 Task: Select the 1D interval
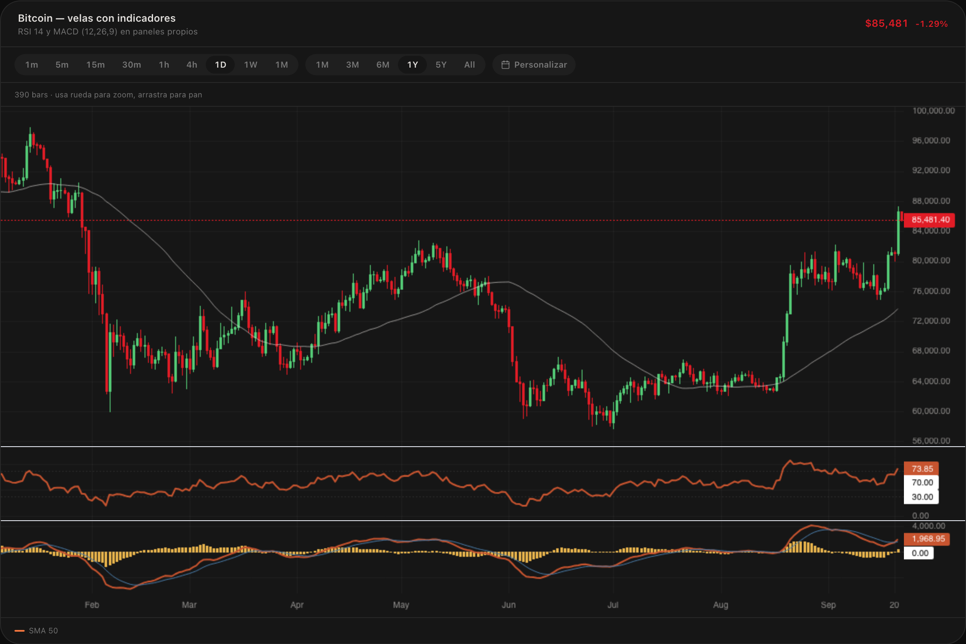[220, 65]
